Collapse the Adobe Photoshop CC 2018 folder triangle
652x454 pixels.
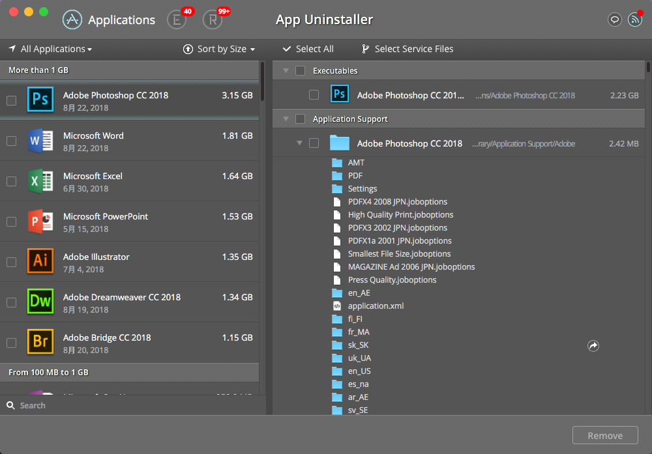pos(299,143)
